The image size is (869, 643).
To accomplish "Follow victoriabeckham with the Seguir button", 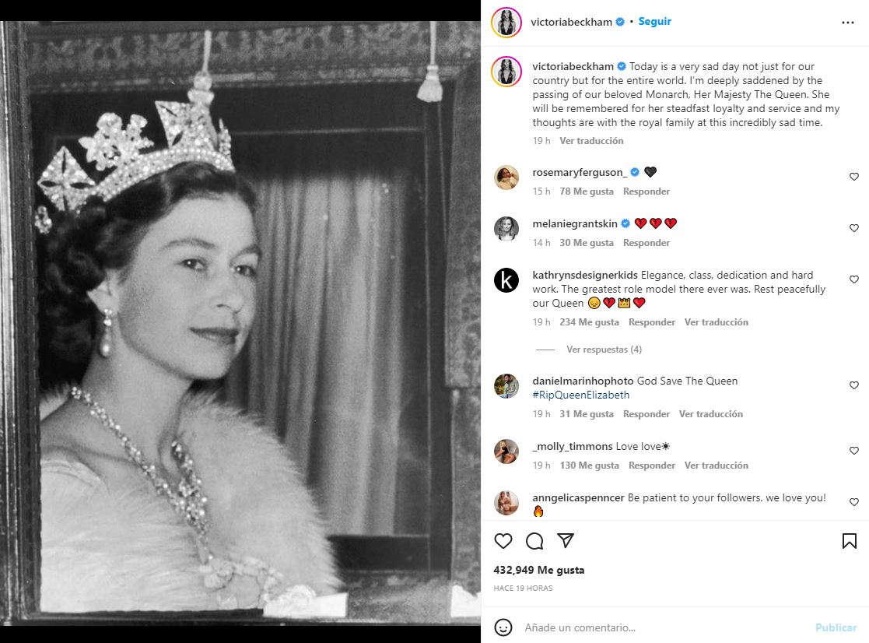I will (654, 22).
